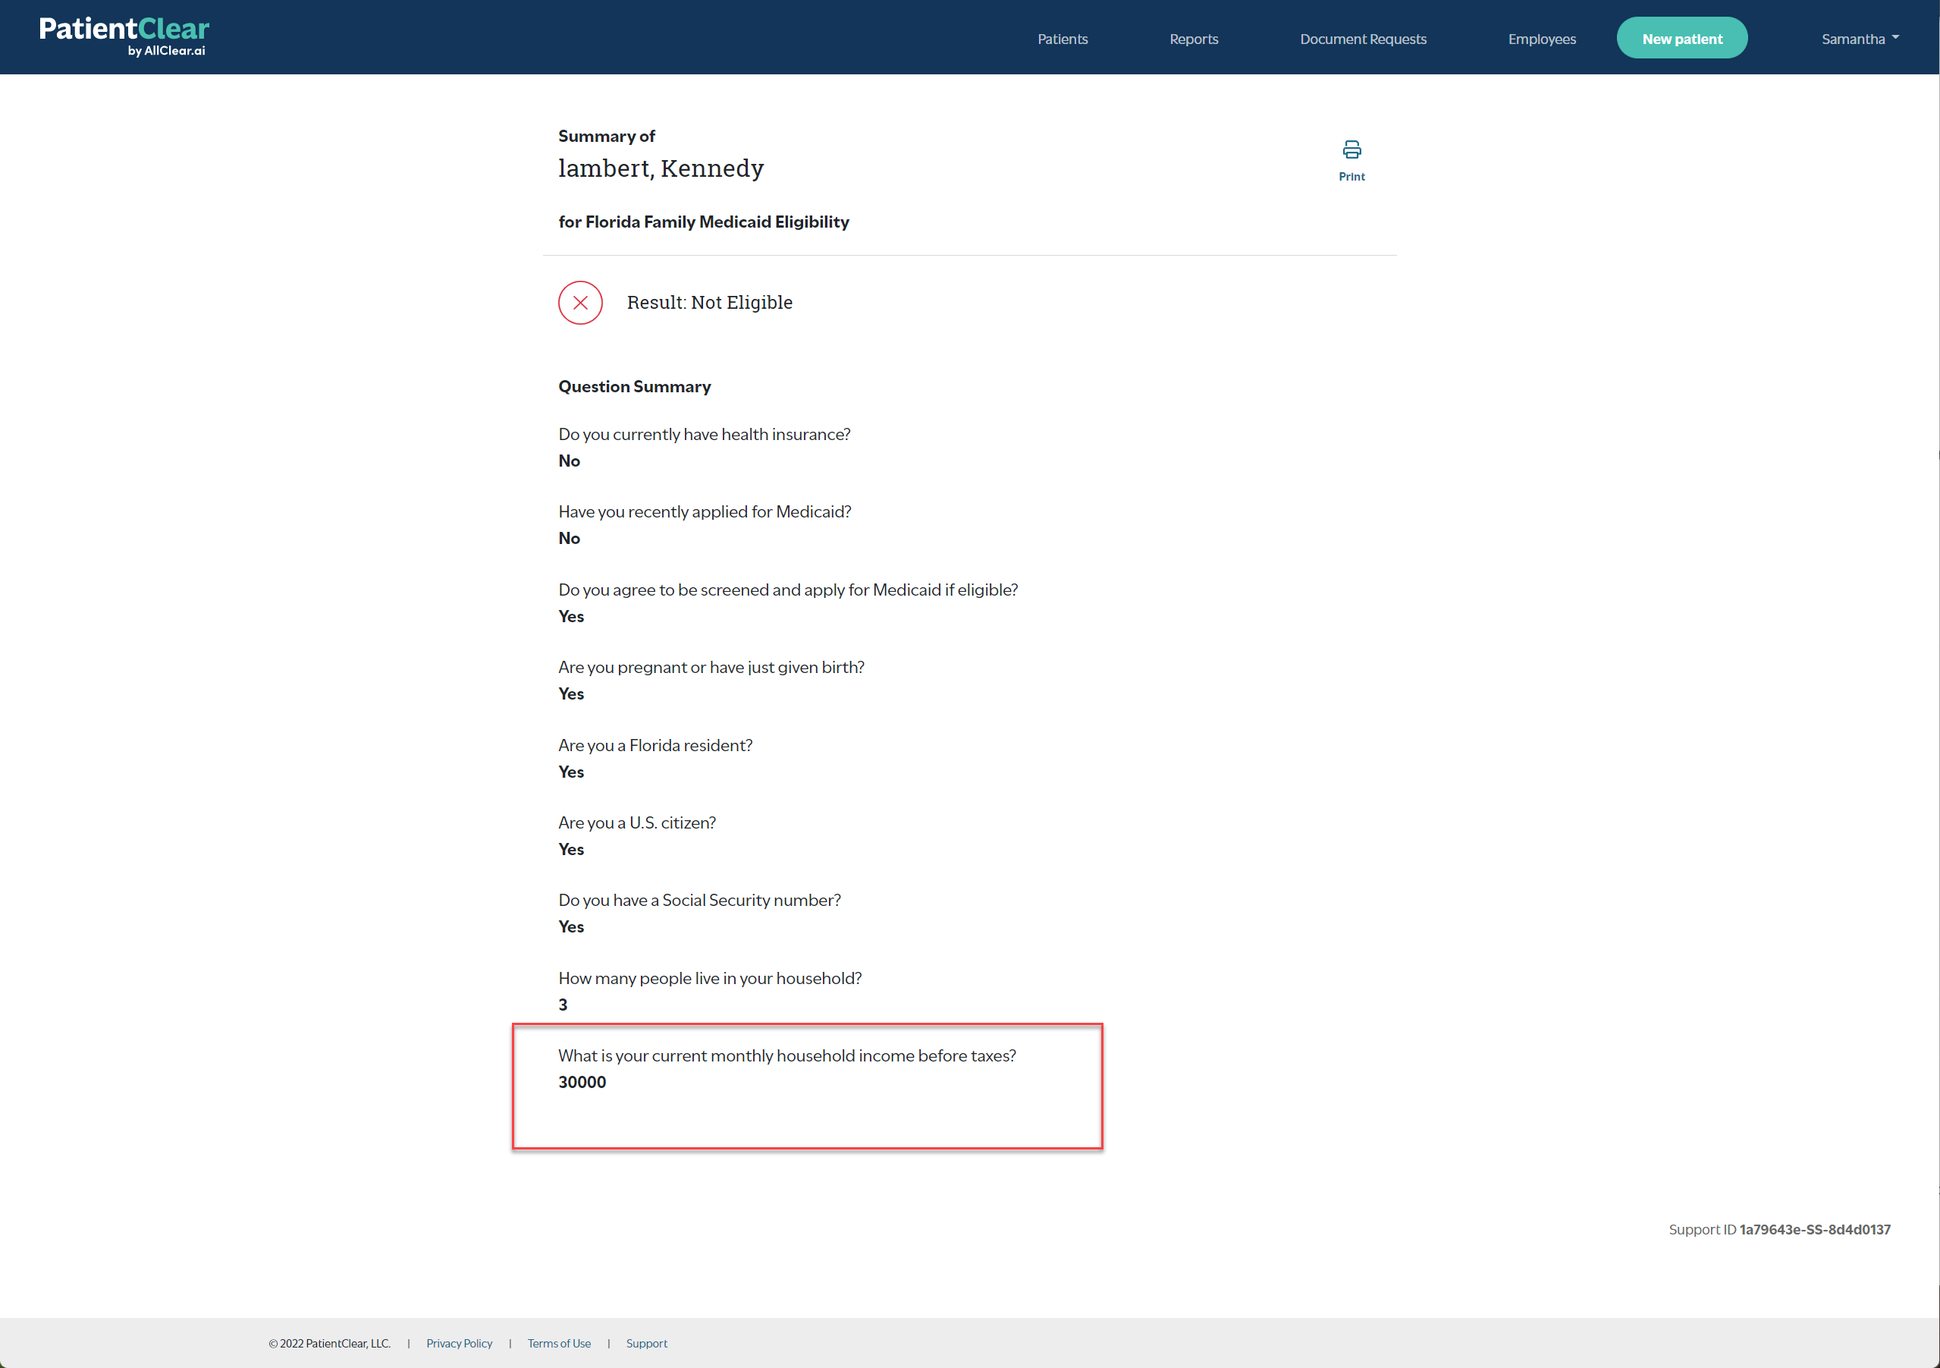Open the Privacy Policy link
This screenshot has height=1368, width=1940.
(459, 1343)
